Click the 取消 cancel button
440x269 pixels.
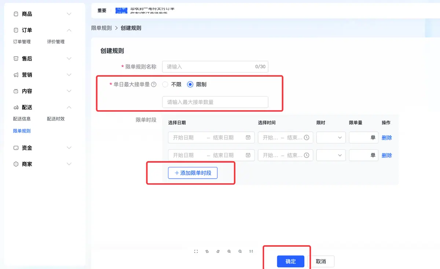[x=321, y=262]
